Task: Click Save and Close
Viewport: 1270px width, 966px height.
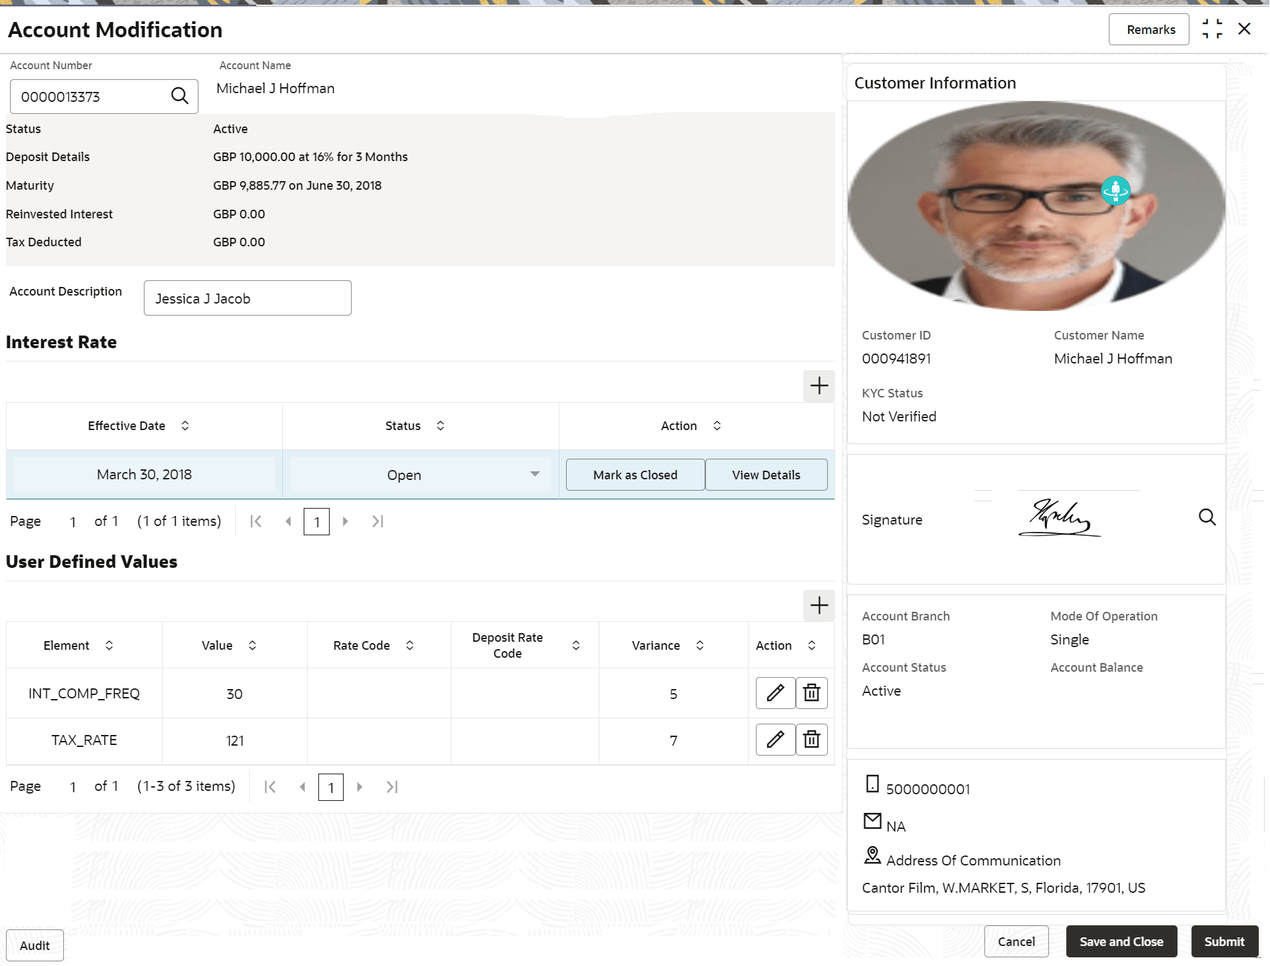Action: pos(1121,941)
